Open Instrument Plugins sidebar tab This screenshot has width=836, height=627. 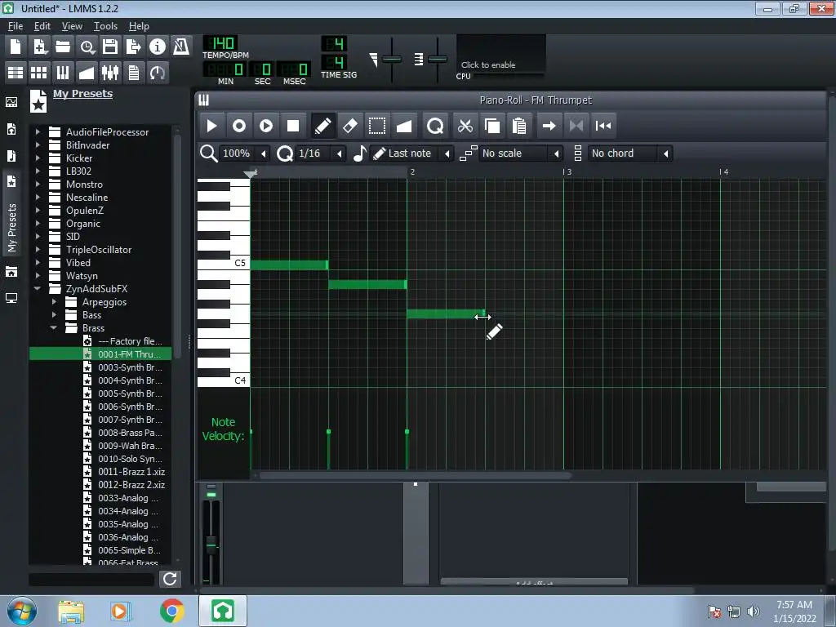pos(11,102)
